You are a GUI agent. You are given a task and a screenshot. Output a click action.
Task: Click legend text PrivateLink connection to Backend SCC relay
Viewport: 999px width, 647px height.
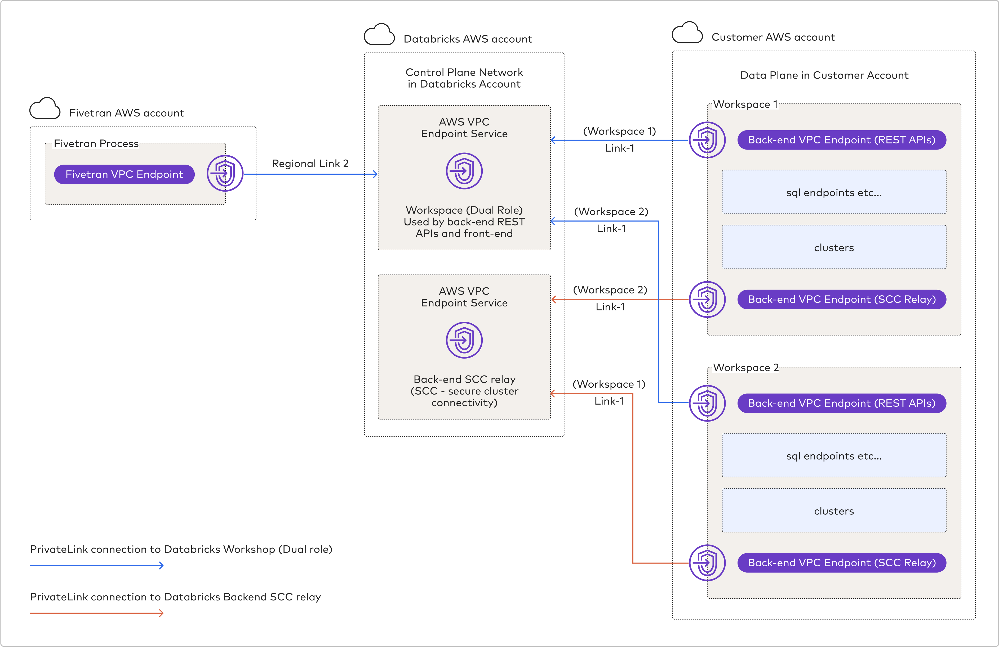175,597
